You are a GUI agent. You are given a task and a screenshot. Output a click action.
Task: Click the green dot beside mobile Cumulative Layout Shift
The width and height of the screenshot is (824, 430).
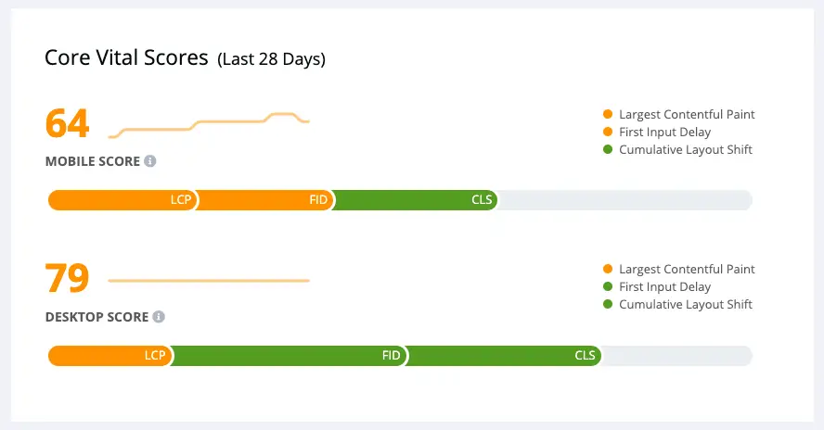(x=608, y=149)
